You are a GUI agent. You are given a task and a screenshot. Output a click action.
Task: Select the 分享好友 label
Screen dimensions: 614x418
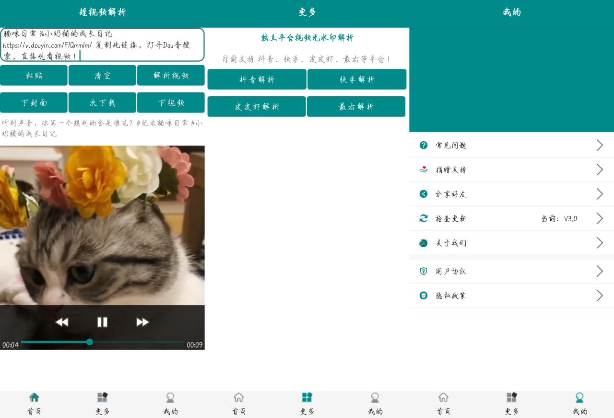[451, 194]
